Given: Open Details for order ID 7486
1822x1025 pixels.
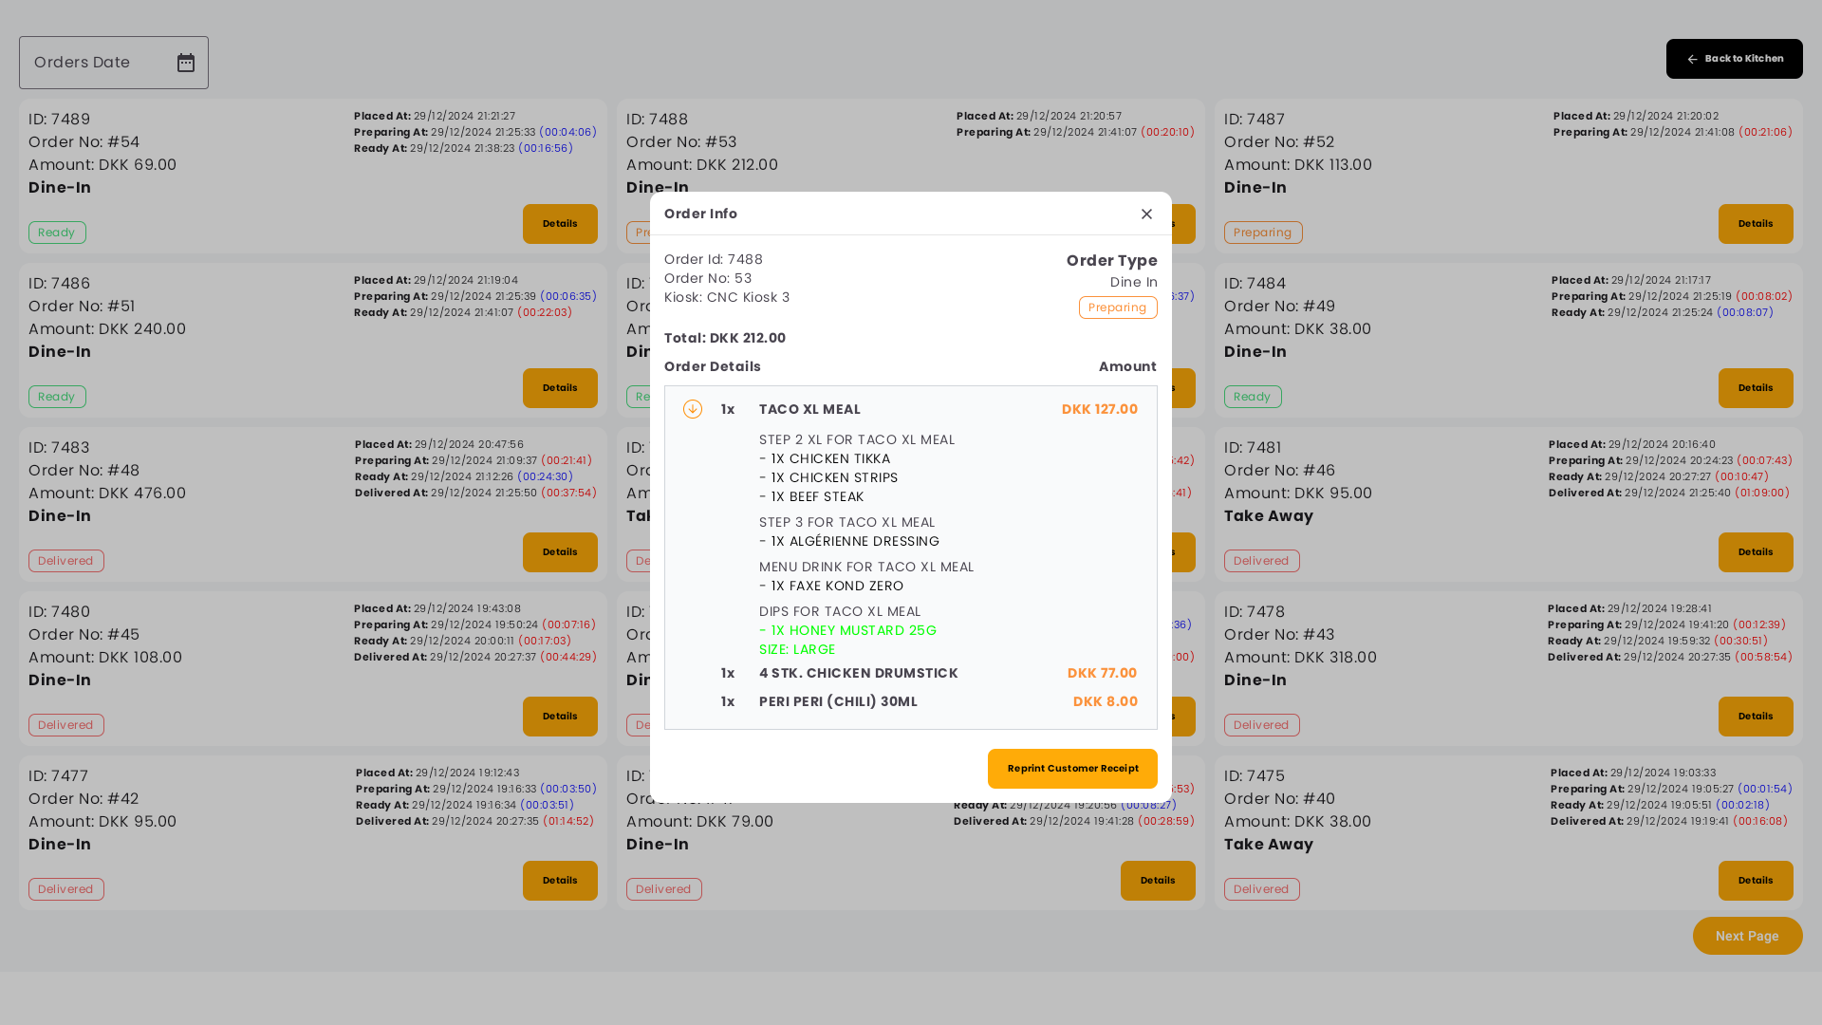Looking at the screenshot, I should (x=560, y=388).
